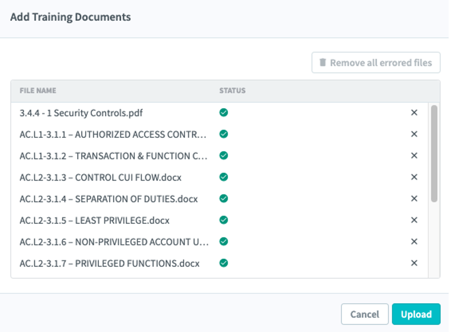Click the FILE NAME column header
The image size is (449, 332).
tap(38, 91)
